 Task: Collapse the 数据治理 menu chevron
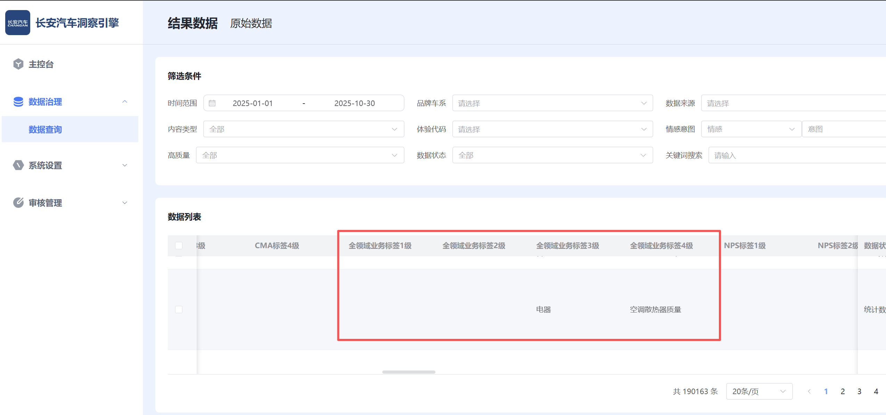pyautogui.click(x=125, y=102)
